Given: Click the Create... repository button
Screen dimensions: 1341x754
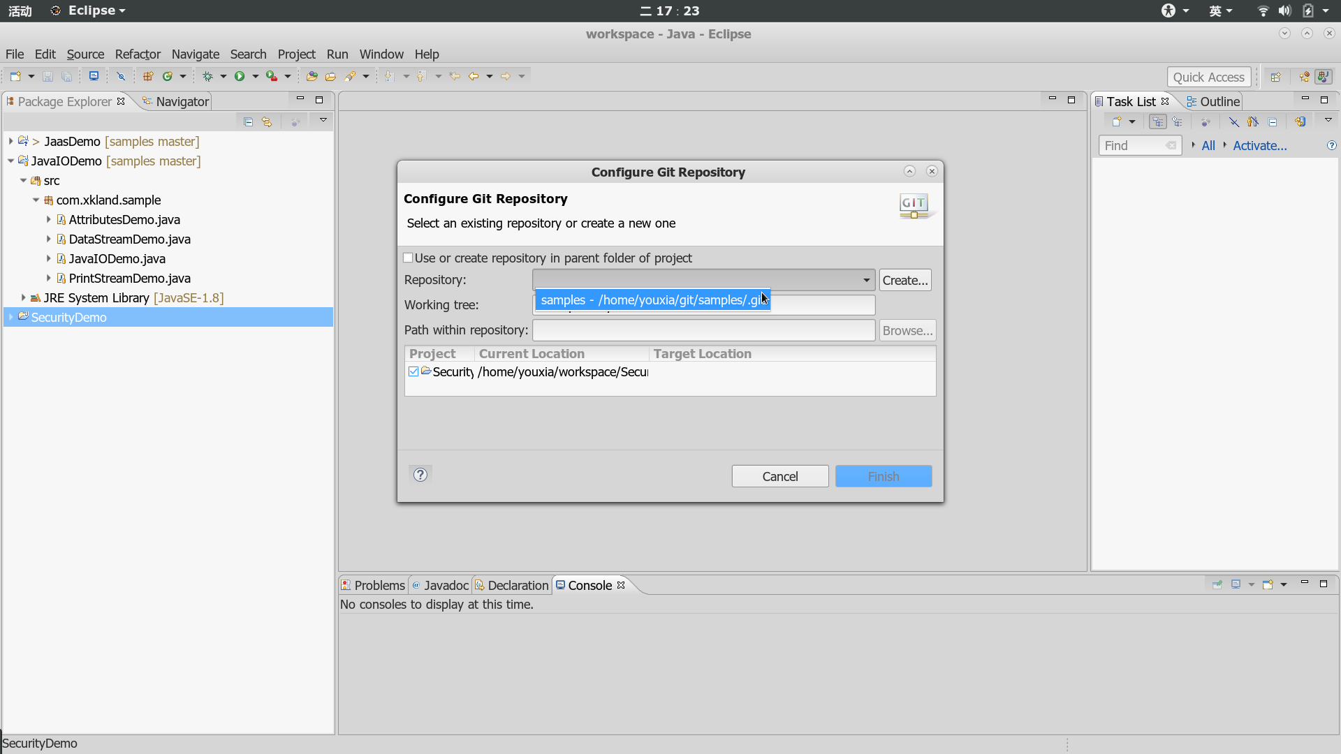Looking at the screenshot, I should pyautogui.click(x=905, y=280).
